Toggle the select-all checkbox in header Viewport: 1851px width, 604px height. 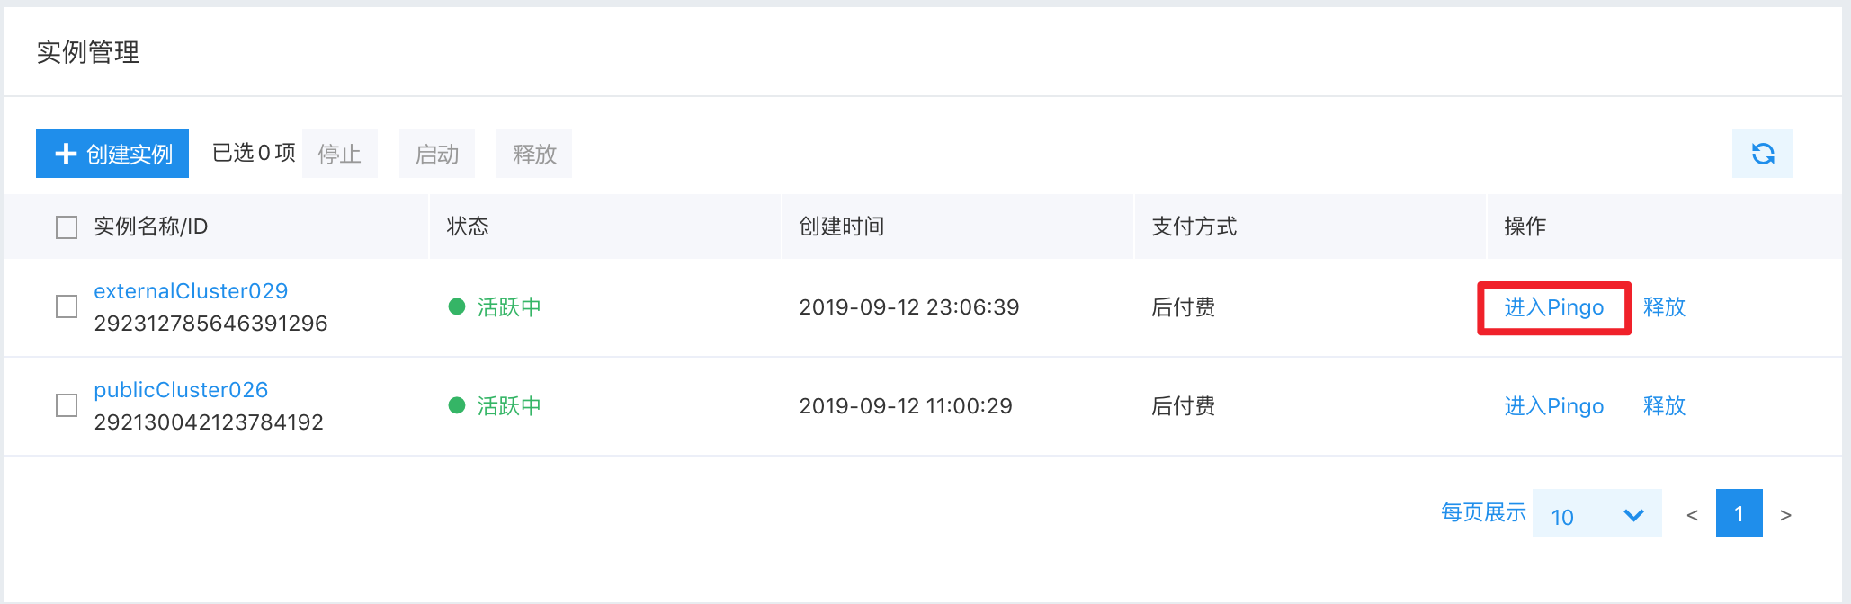coord(67,227)
